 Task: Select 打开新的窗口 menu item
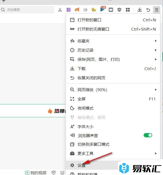[113, 20]
